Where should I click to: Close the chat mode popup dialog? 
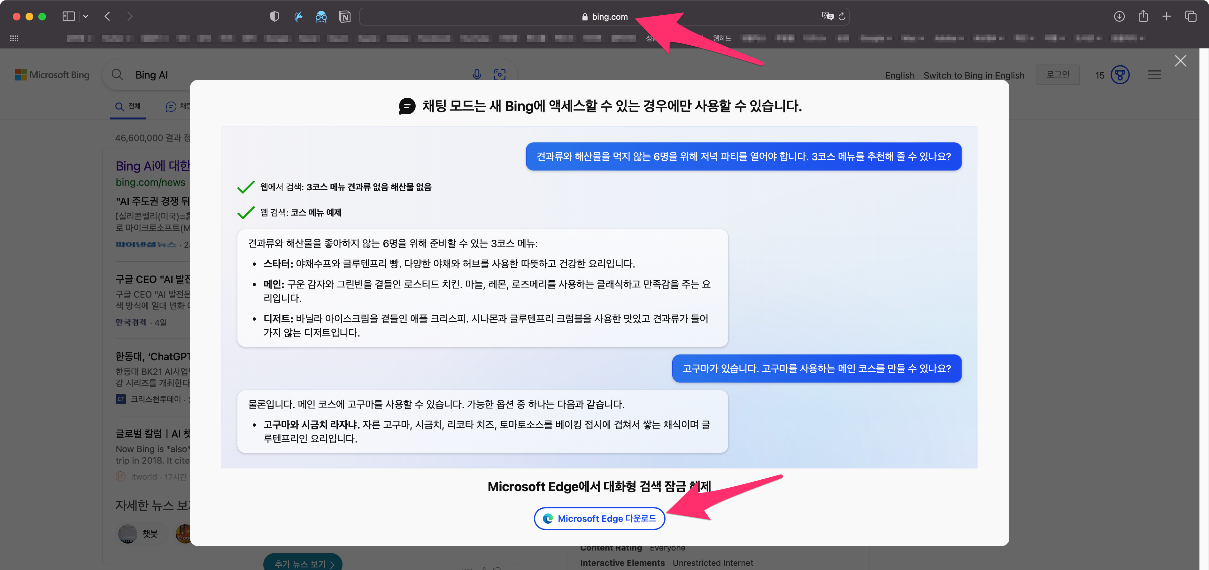[x=1180, y=61]
